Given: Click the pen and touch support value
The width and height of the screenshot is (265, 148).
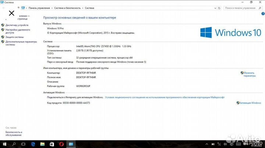Looking at the screenshot, I should pos(111,62).
